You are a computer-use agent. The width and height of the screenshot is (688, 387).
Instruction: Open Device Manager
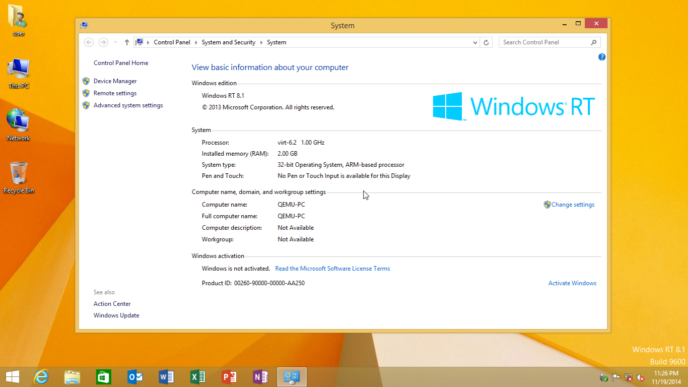pyautogui.click(x=115, y=81)
